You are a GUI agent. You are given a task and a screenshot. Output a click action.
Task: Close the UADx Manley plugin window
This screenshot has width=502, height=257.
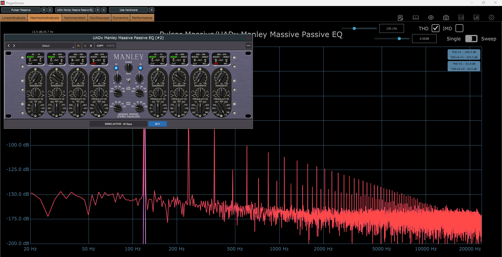248,38
